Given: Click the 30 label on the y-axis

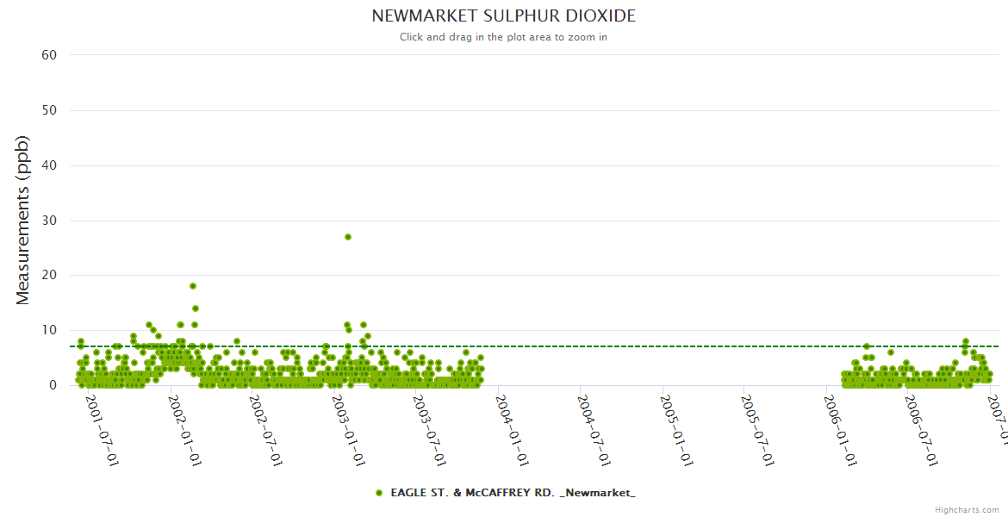Looking at the screenshot, I should pos(49,221).
